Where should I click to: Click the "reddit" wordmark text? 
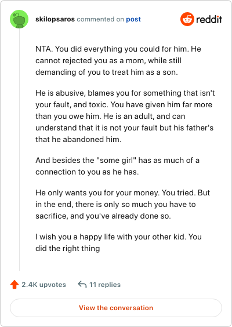point(209,19)
